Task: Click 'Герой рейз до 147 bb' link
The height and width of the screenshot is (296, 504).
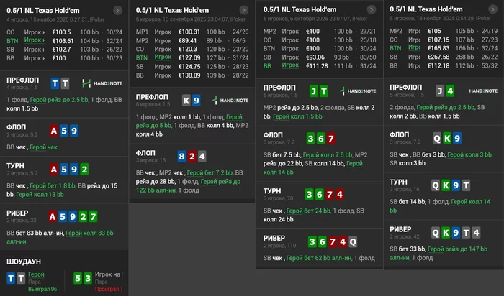Action: [438, 254]
